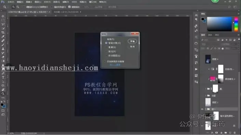Image resolution: width=241 pixels, height=135 pixels.
Task: Select the History Brush tool
Action: tap(3, 53)
